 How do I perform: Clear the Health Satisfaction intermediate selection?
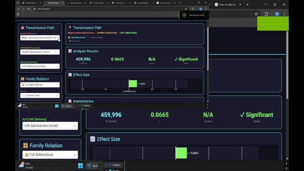pos(55,52)
